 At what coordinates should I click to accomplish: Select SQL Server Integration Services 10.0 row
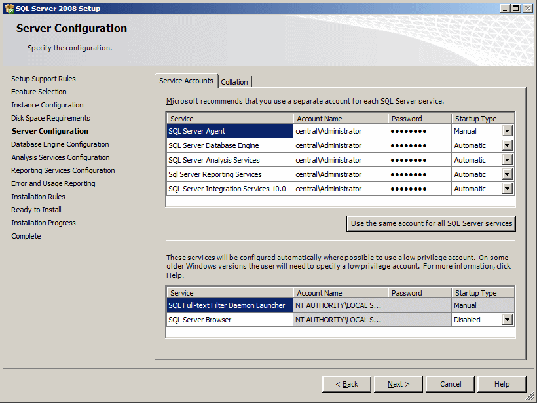(230, 189)
